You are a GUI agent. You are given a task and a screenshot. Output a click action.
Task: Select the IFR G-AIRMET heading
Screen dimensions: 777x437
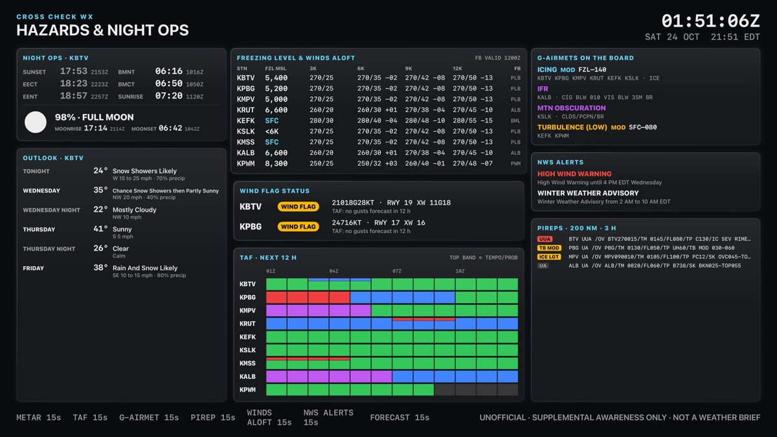pyautogui.click(x=543, y=89)
